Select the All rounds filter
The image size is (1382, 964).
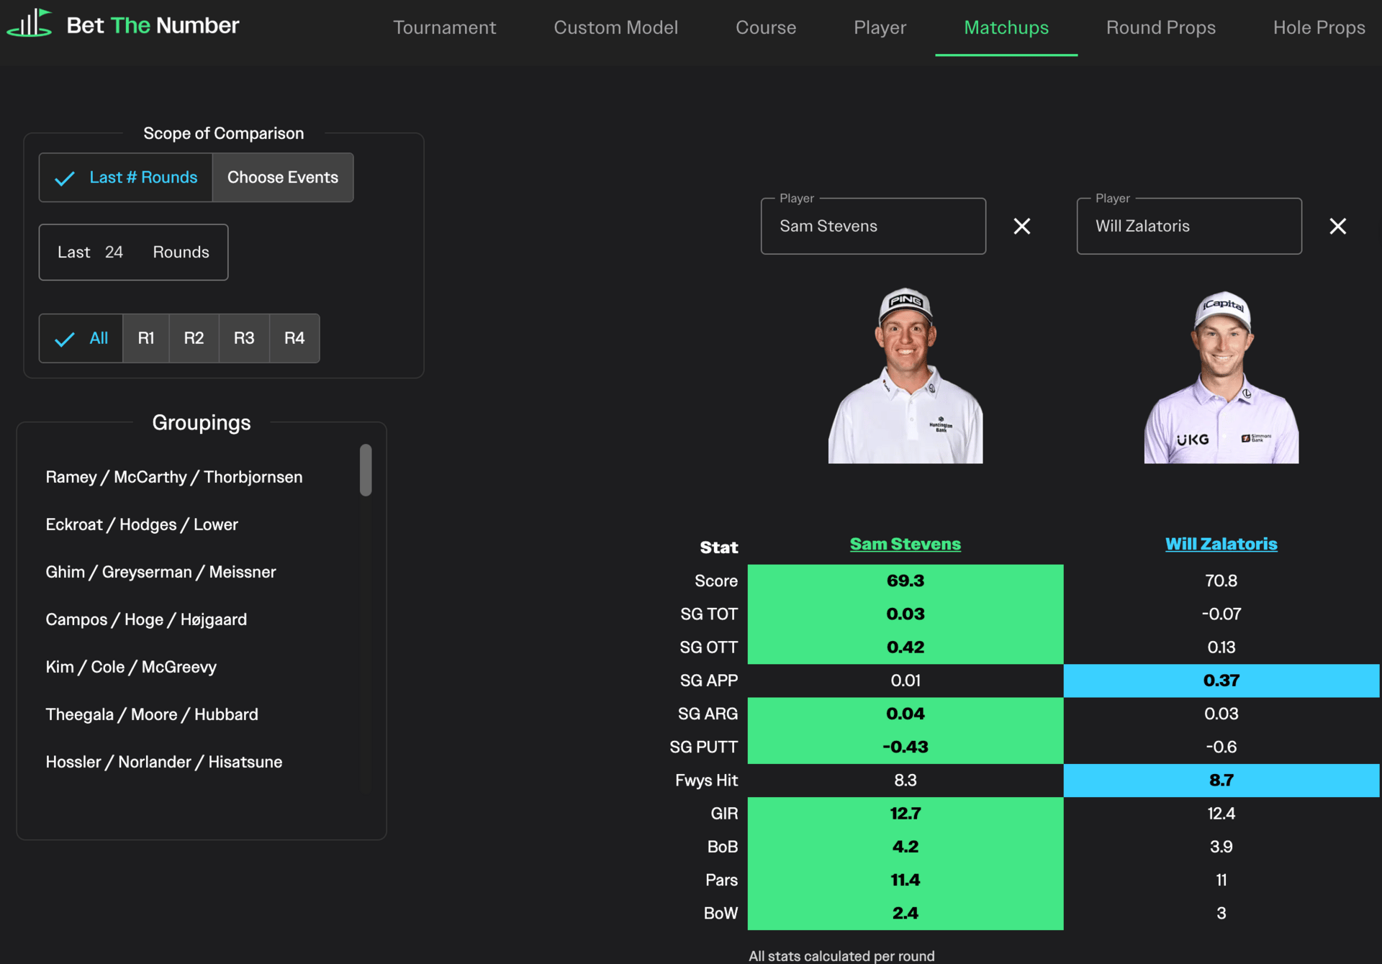(x=81, y=338)
